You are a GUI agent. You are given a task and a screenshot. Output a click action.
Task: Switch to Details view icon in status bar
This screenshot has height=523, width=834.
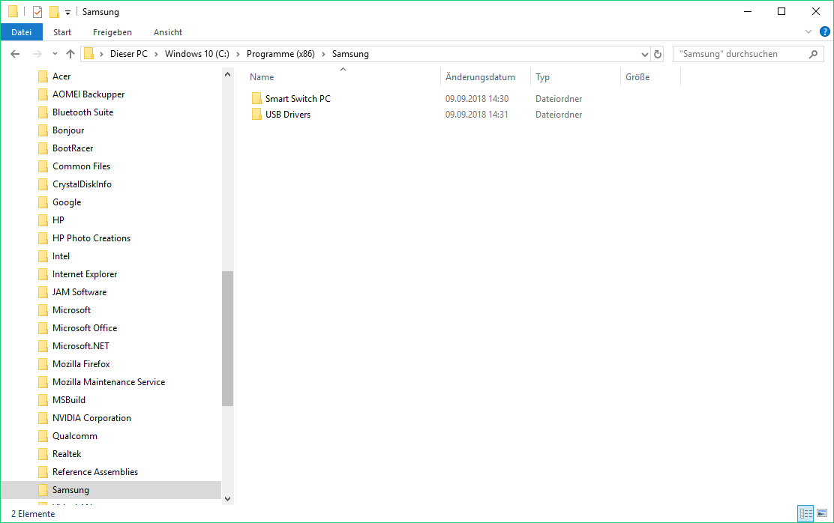pos(805,513)
